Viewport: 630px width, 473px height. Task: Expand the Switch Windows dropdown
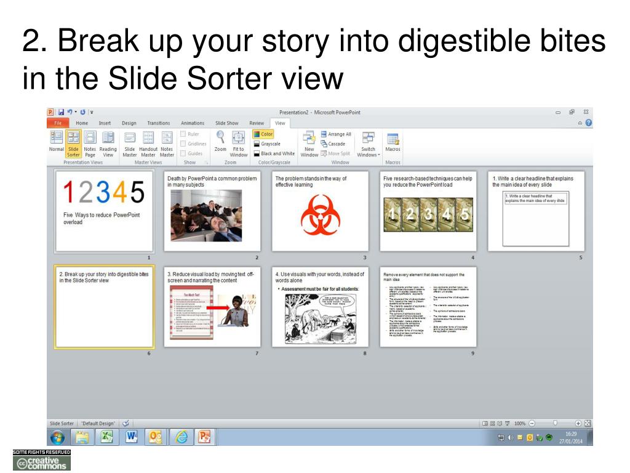coord(368,144)
